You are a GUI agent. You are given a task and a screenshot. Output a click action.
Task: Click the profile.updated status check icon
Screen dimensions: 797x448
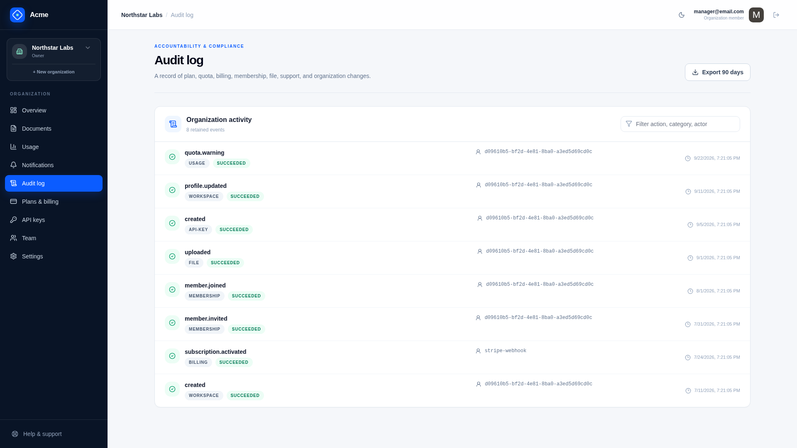[x=172, y=190]
